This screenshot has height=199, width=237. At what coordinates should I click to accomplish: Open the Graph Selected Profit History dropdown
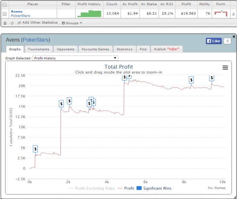point(75,58)
